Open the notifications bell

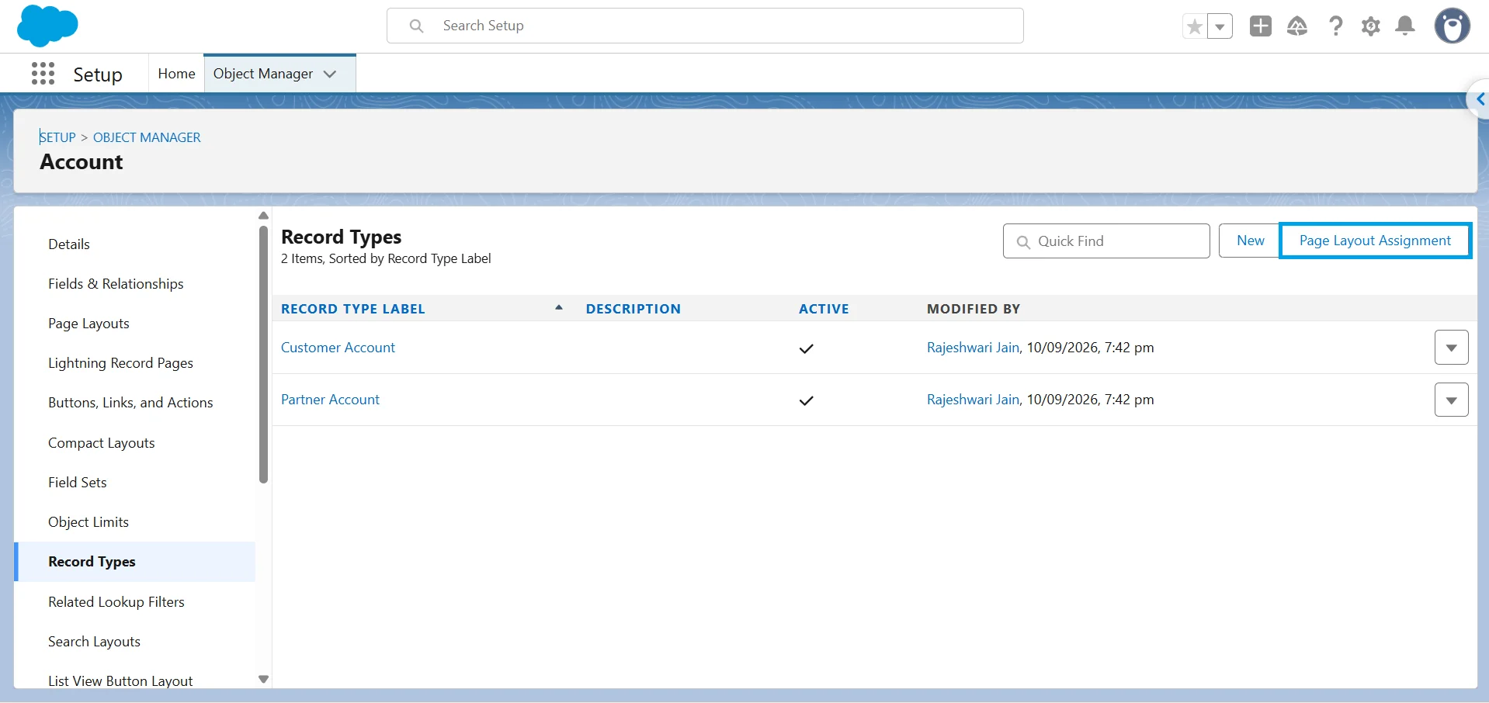coord(1405,26)
